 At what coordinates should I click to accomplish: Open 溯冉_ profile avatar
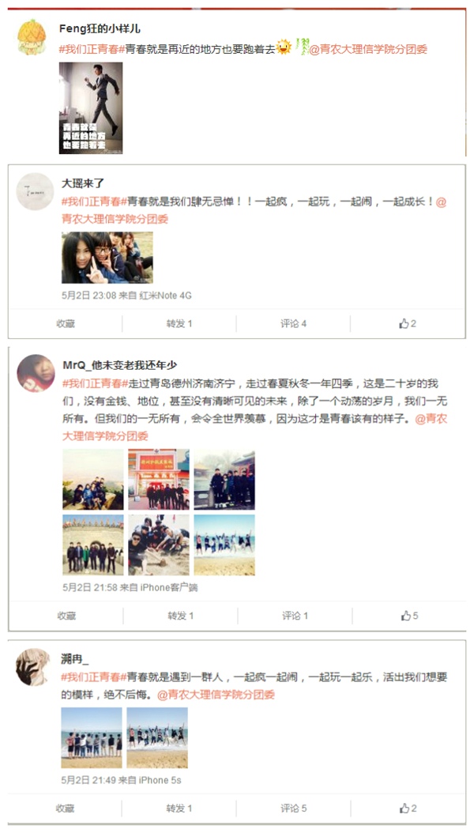pos(33,667)
